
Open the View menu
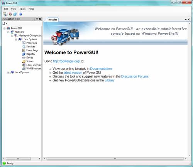(x=14, y=9)
